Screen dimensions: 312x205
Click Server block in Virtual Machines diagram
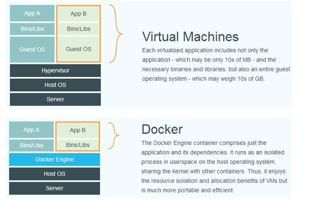55,99
